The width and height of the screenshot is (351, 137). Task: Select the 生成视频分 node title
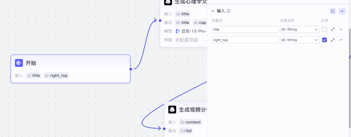pos(193,110)
